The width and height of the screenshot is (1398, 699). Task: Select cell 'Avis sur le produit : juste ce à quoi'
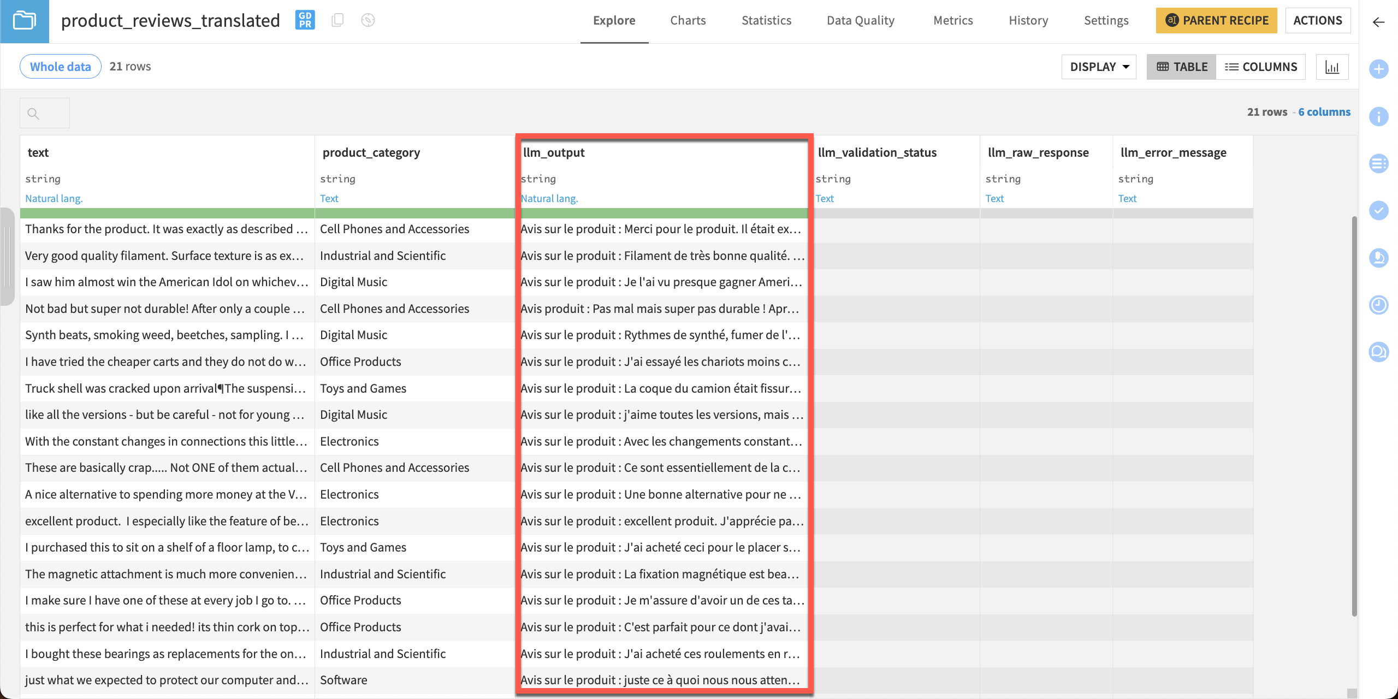tap(664, 680)
